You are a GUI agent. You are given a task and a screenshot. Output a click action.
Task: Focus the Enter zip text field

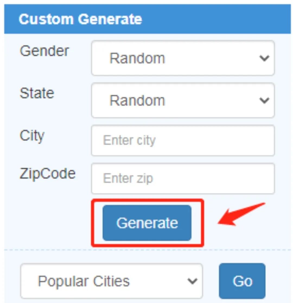pyautogui.click(x=183, y=179)
